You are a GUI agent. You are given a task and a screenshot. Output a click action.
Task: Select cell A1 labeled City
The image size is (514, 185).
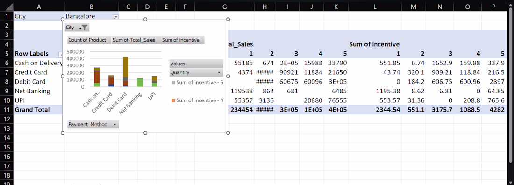click(x=39, y=16)
